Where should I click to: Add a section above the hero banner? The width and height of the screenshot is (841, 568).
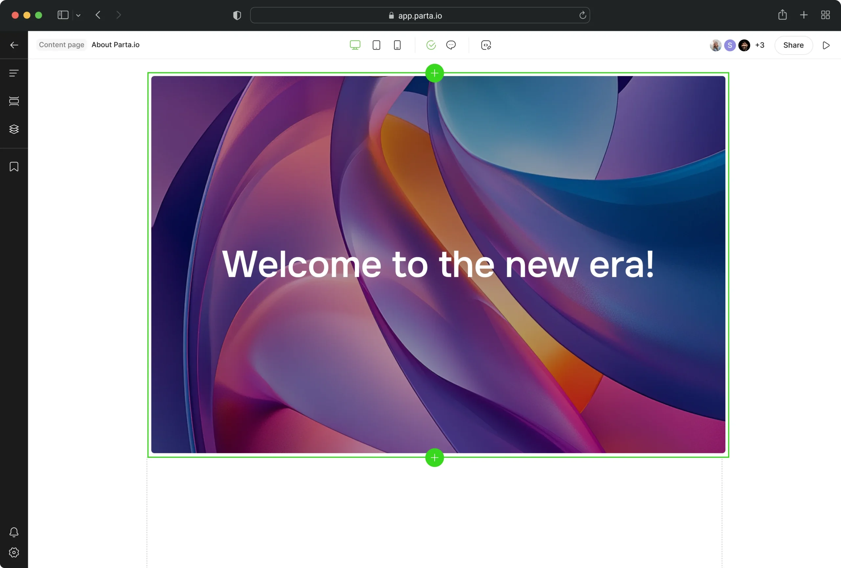(x=434, y=73)
